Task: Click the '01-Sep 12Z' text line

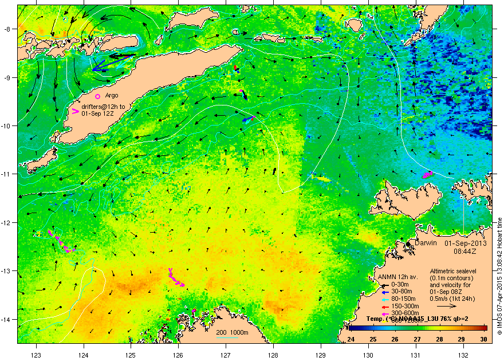Action: tap(98, 113)
